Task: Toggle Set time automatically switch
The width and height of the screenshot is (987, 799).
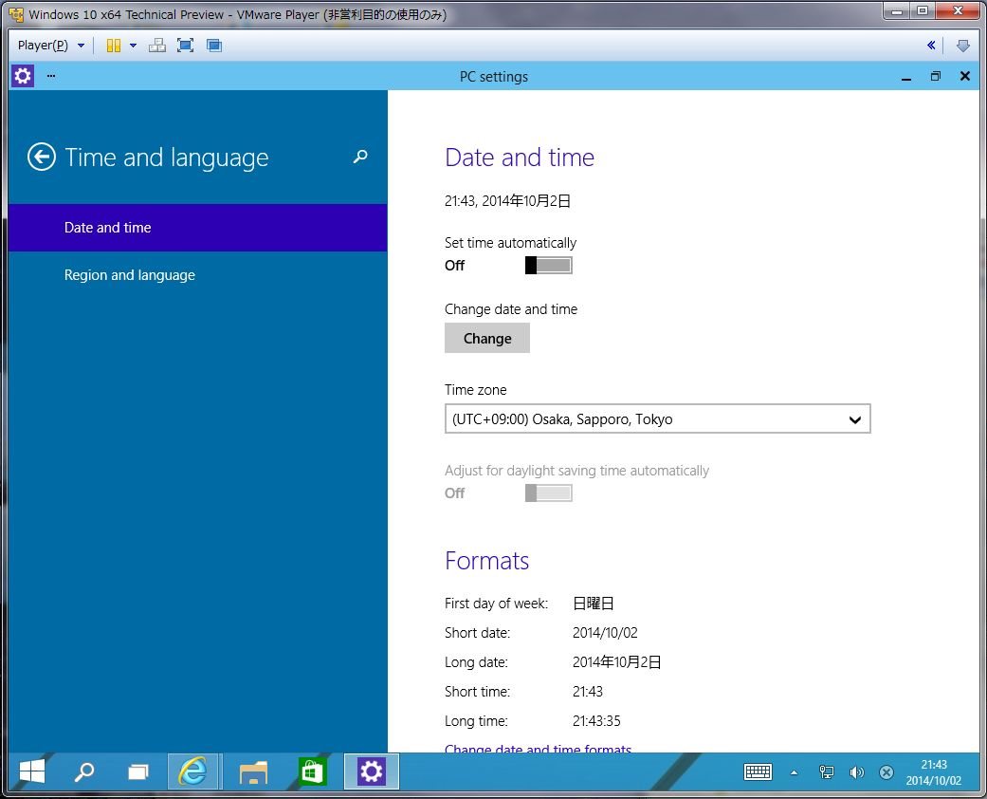Action: [x=548, y=266]
